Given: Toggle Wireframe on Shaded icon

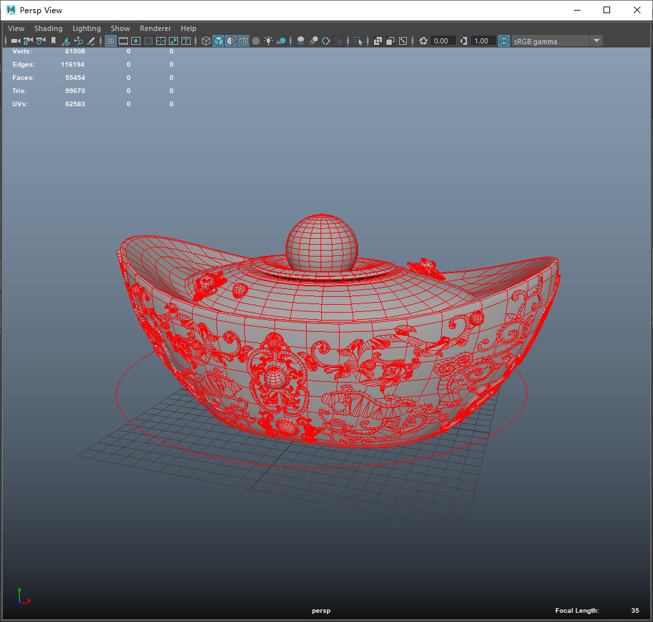Looking at the screenshot, I should (x=243, y=41).
